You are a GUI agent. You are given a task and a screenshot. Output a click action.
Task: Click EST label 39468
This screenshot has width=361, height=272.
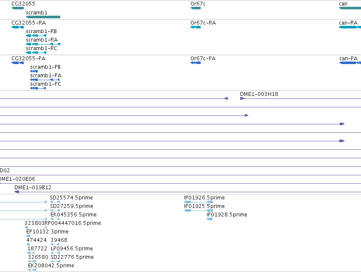(x=59, y=240)
